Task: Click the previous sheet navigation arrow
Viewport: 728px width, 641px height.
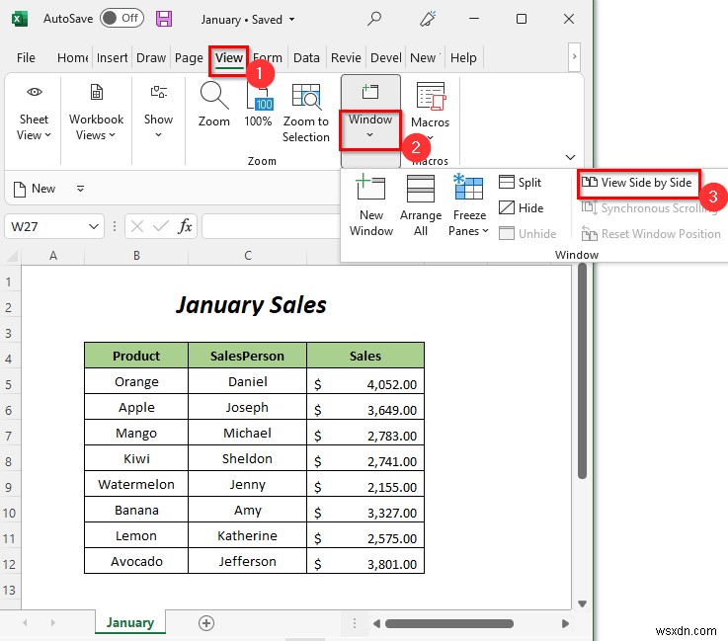Action: pyautogui.click(x=25, y=623)
